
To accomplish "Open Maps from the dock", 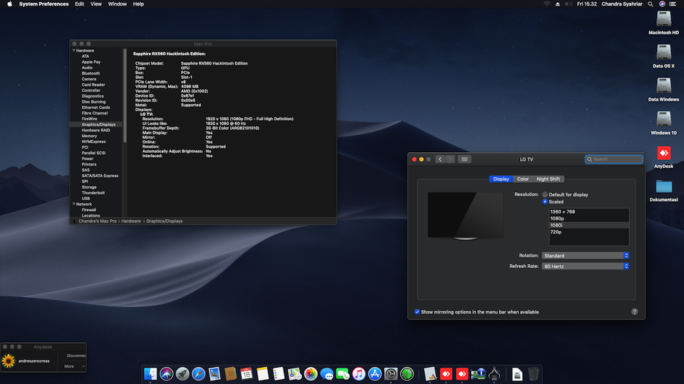I will (x=294, y=374).
